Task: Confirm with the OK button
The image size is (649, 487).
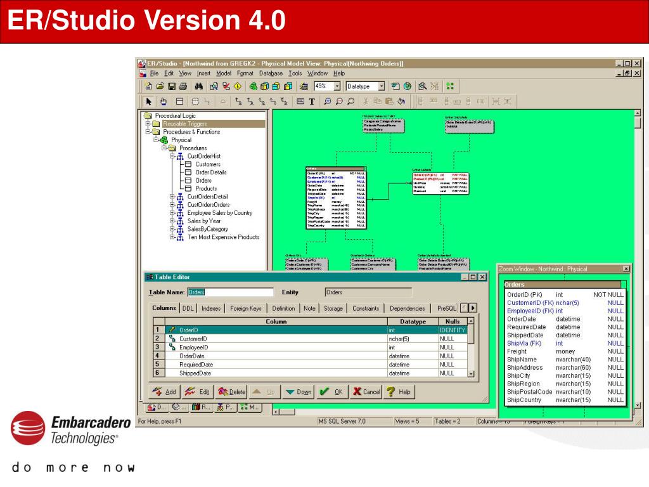Action: (x=332, y=392)
